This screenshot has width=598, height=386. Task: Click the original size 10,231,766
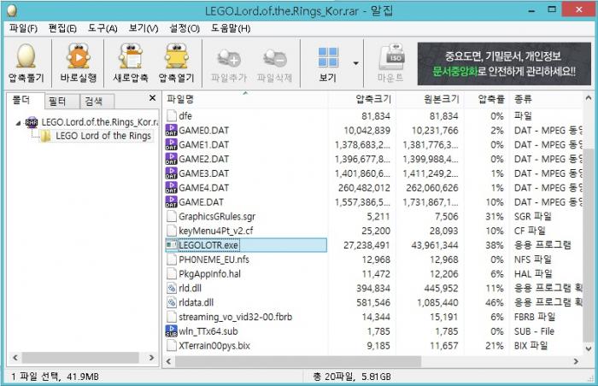pos(435,131)
